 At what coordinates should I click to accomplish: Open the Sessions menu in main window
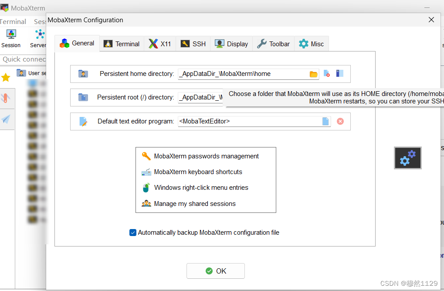[x=40, y=21]
